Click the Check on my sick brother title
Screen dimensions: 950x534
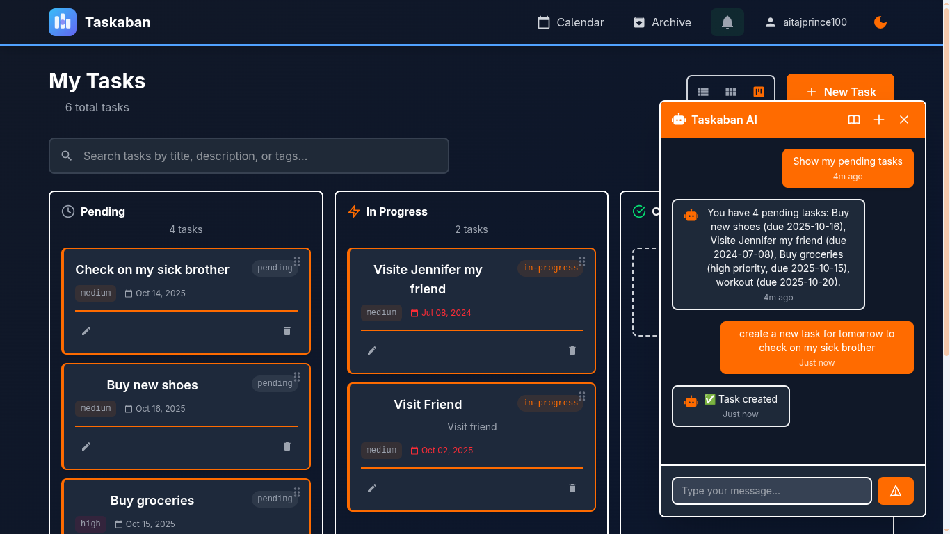pos(152,270)
